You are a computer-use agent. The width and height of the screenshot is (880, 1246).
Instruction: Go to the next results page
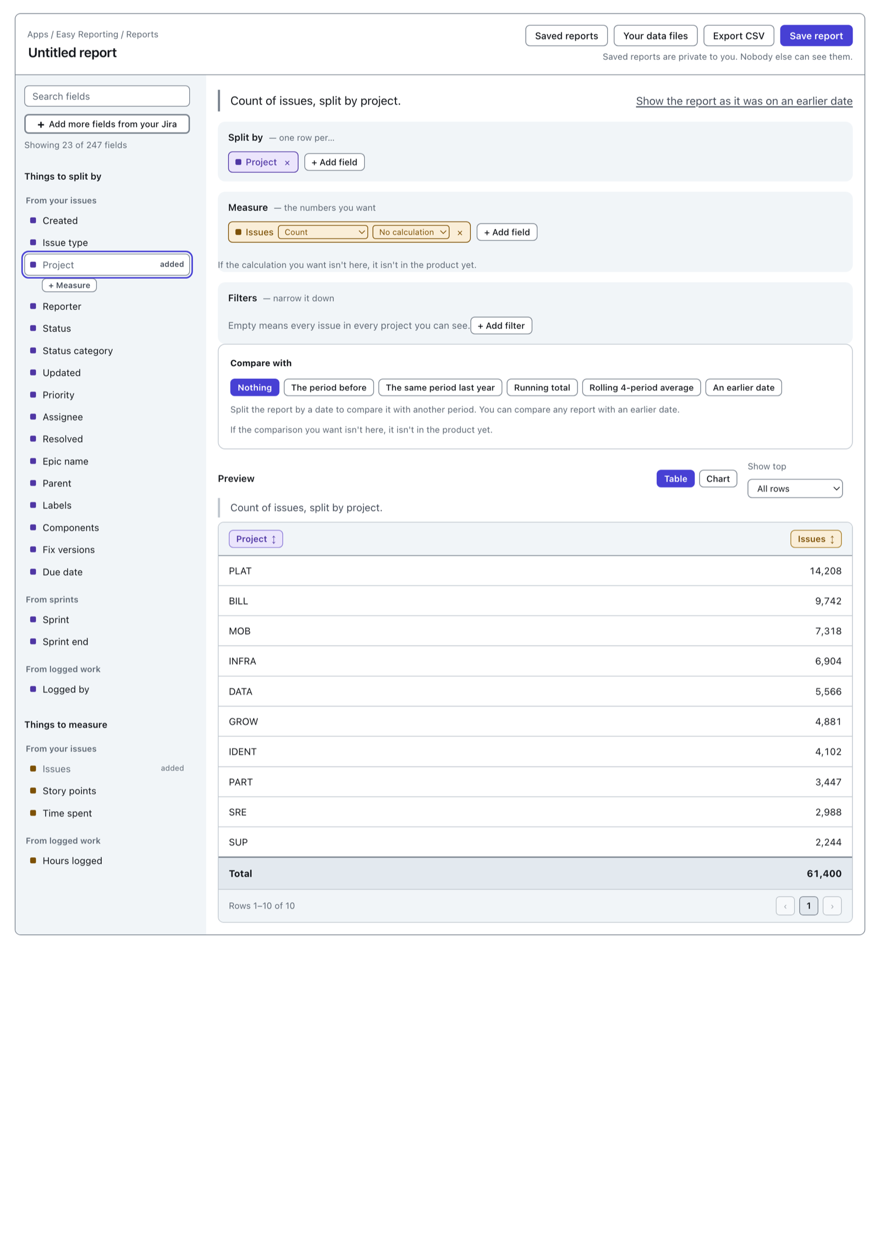[832, 906]
